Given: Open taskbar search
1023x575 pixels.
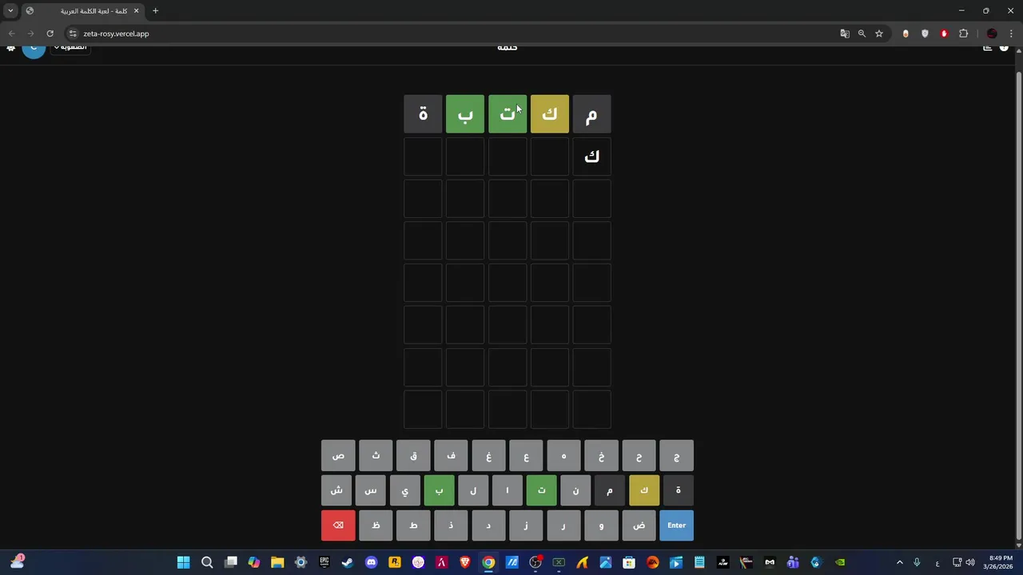Looking at the screenshot, I should pos(207,562).
